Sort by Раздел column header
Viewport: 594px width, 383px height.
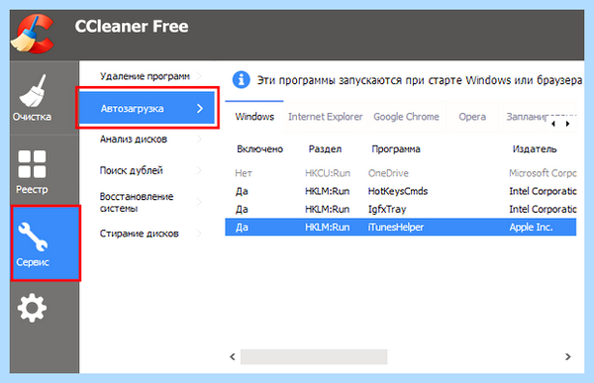click(x=325, y=149)
